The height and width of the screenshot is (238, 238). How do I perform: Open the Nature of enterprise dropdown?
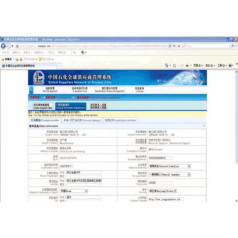click(x=169, y=166)
